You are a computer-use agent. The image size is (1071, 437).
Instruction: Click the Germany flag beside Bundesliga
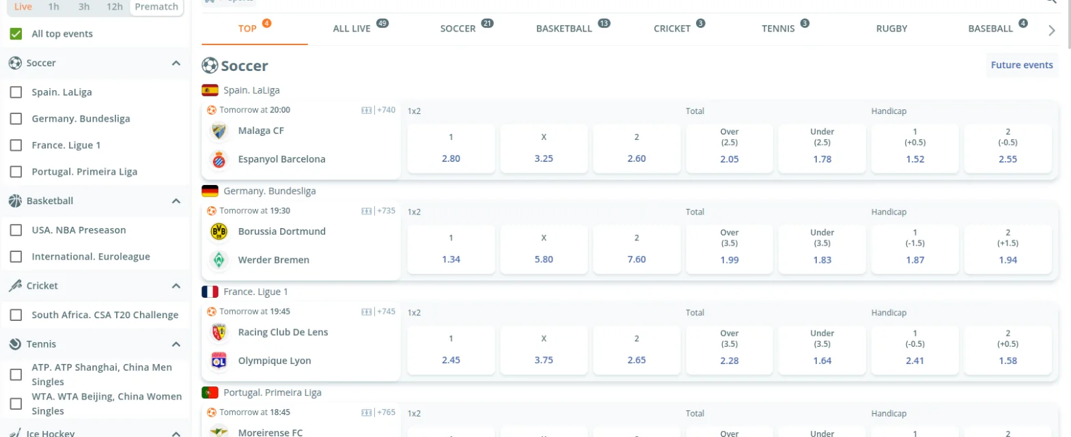tap(210, 191)
